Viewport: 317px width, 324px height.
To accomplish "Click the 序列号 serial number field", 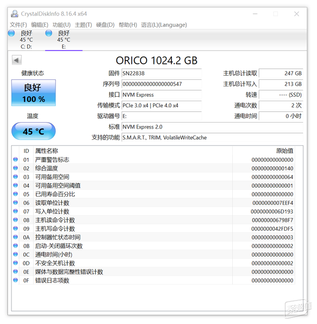I will click(x=161, y=84).
